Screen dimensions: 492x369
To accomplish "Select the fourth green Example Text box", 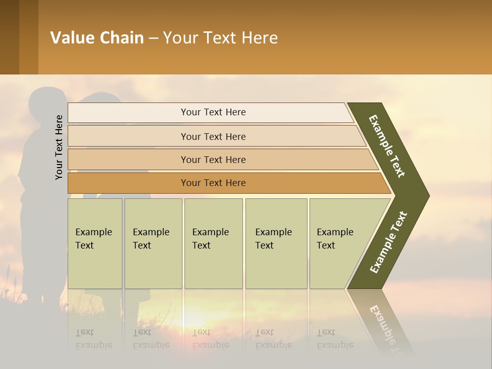I will pos(276,243).
